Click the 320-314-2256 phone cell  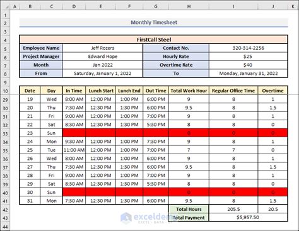point(249,48)
